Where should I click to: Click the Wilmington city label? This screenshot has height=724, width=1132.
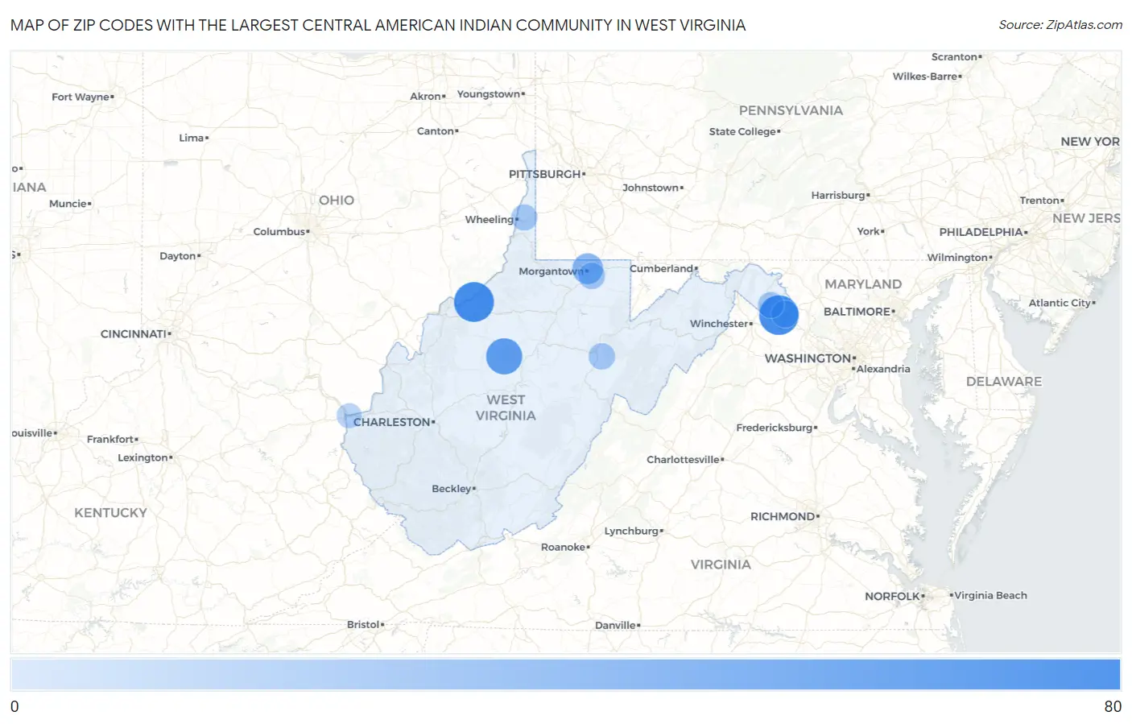957,258
